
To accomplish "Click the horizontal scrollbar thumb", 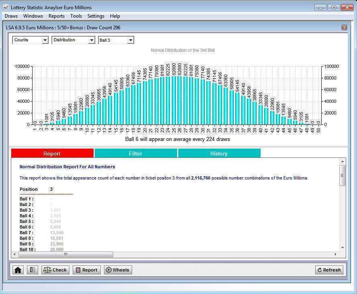I will click(65, 254).
